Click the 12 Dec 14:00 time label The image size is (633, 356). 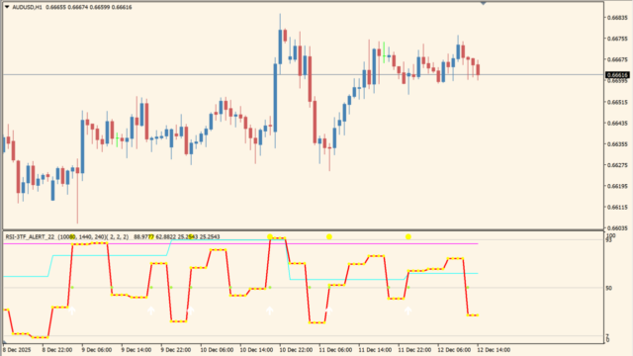point(493,350)
